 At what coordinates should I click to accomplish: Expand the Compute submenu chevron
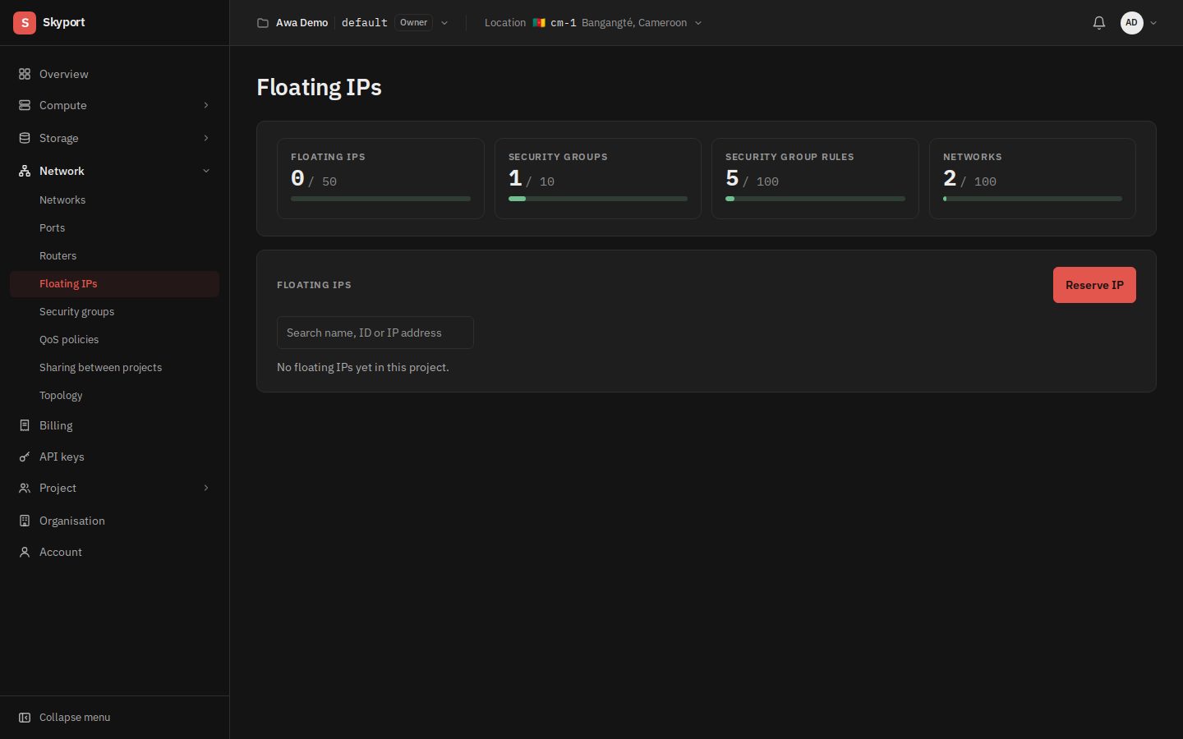pyautogui.click(x=206, y=105)
